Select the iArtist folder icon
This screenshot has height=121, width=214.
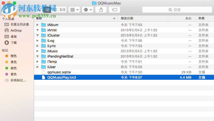pyautogui.click(x=44, y=30)
